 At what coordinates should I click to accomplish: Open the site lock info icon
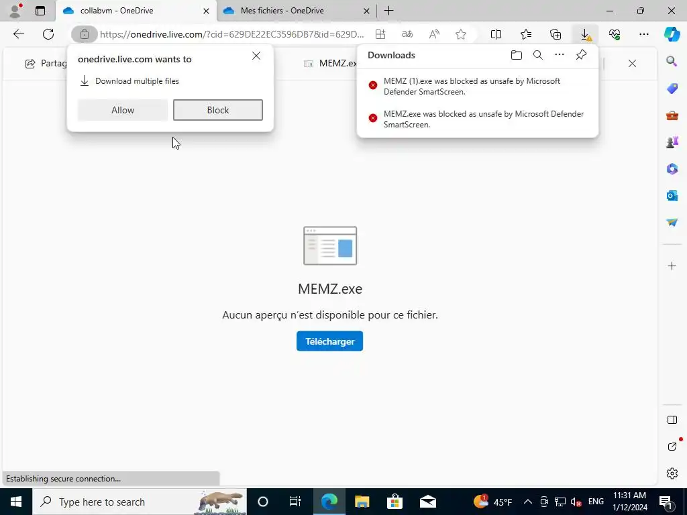click(84, 34)
